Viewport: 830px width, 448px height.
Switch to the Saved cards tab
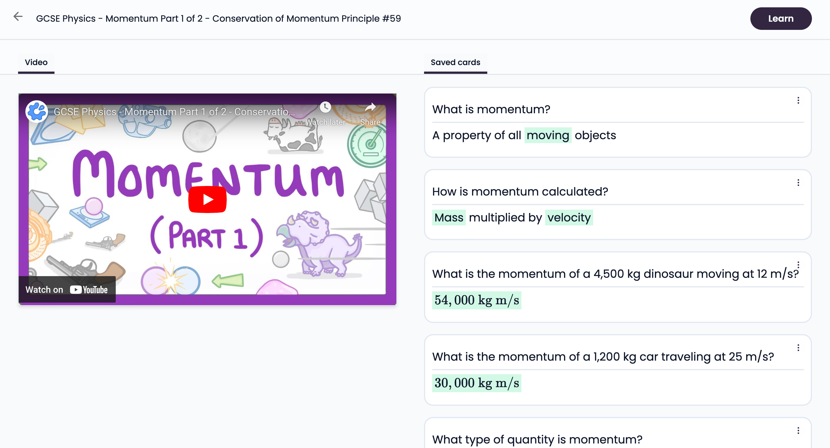(x=455, y=62)
